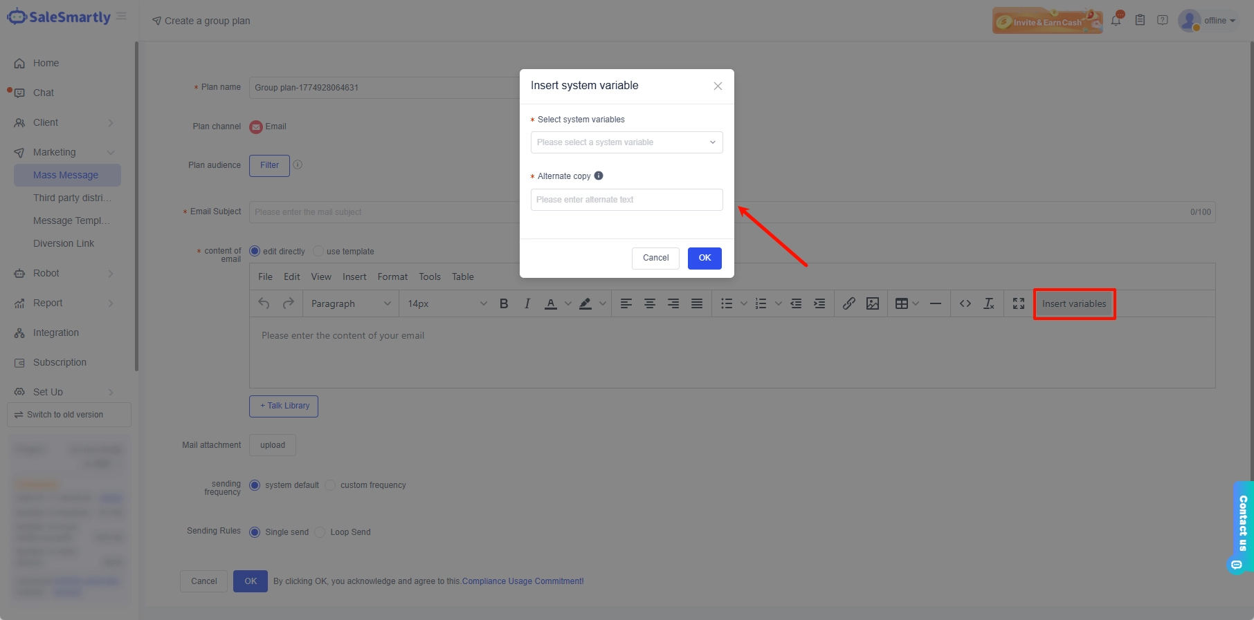Open the help question mark icon
Image resolution: width=1254 pixels, height=620 pixels.
point(1163,20)
